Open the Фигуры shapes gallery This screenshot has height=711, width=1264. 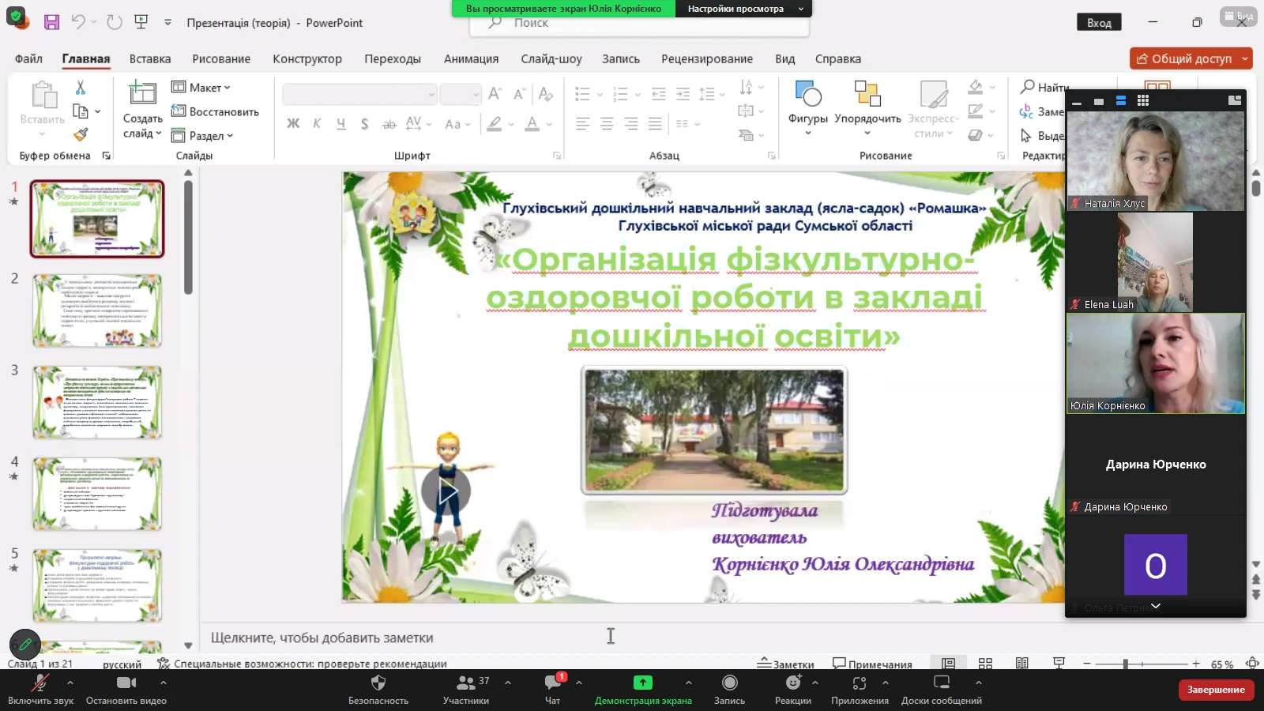coord(807,107)
